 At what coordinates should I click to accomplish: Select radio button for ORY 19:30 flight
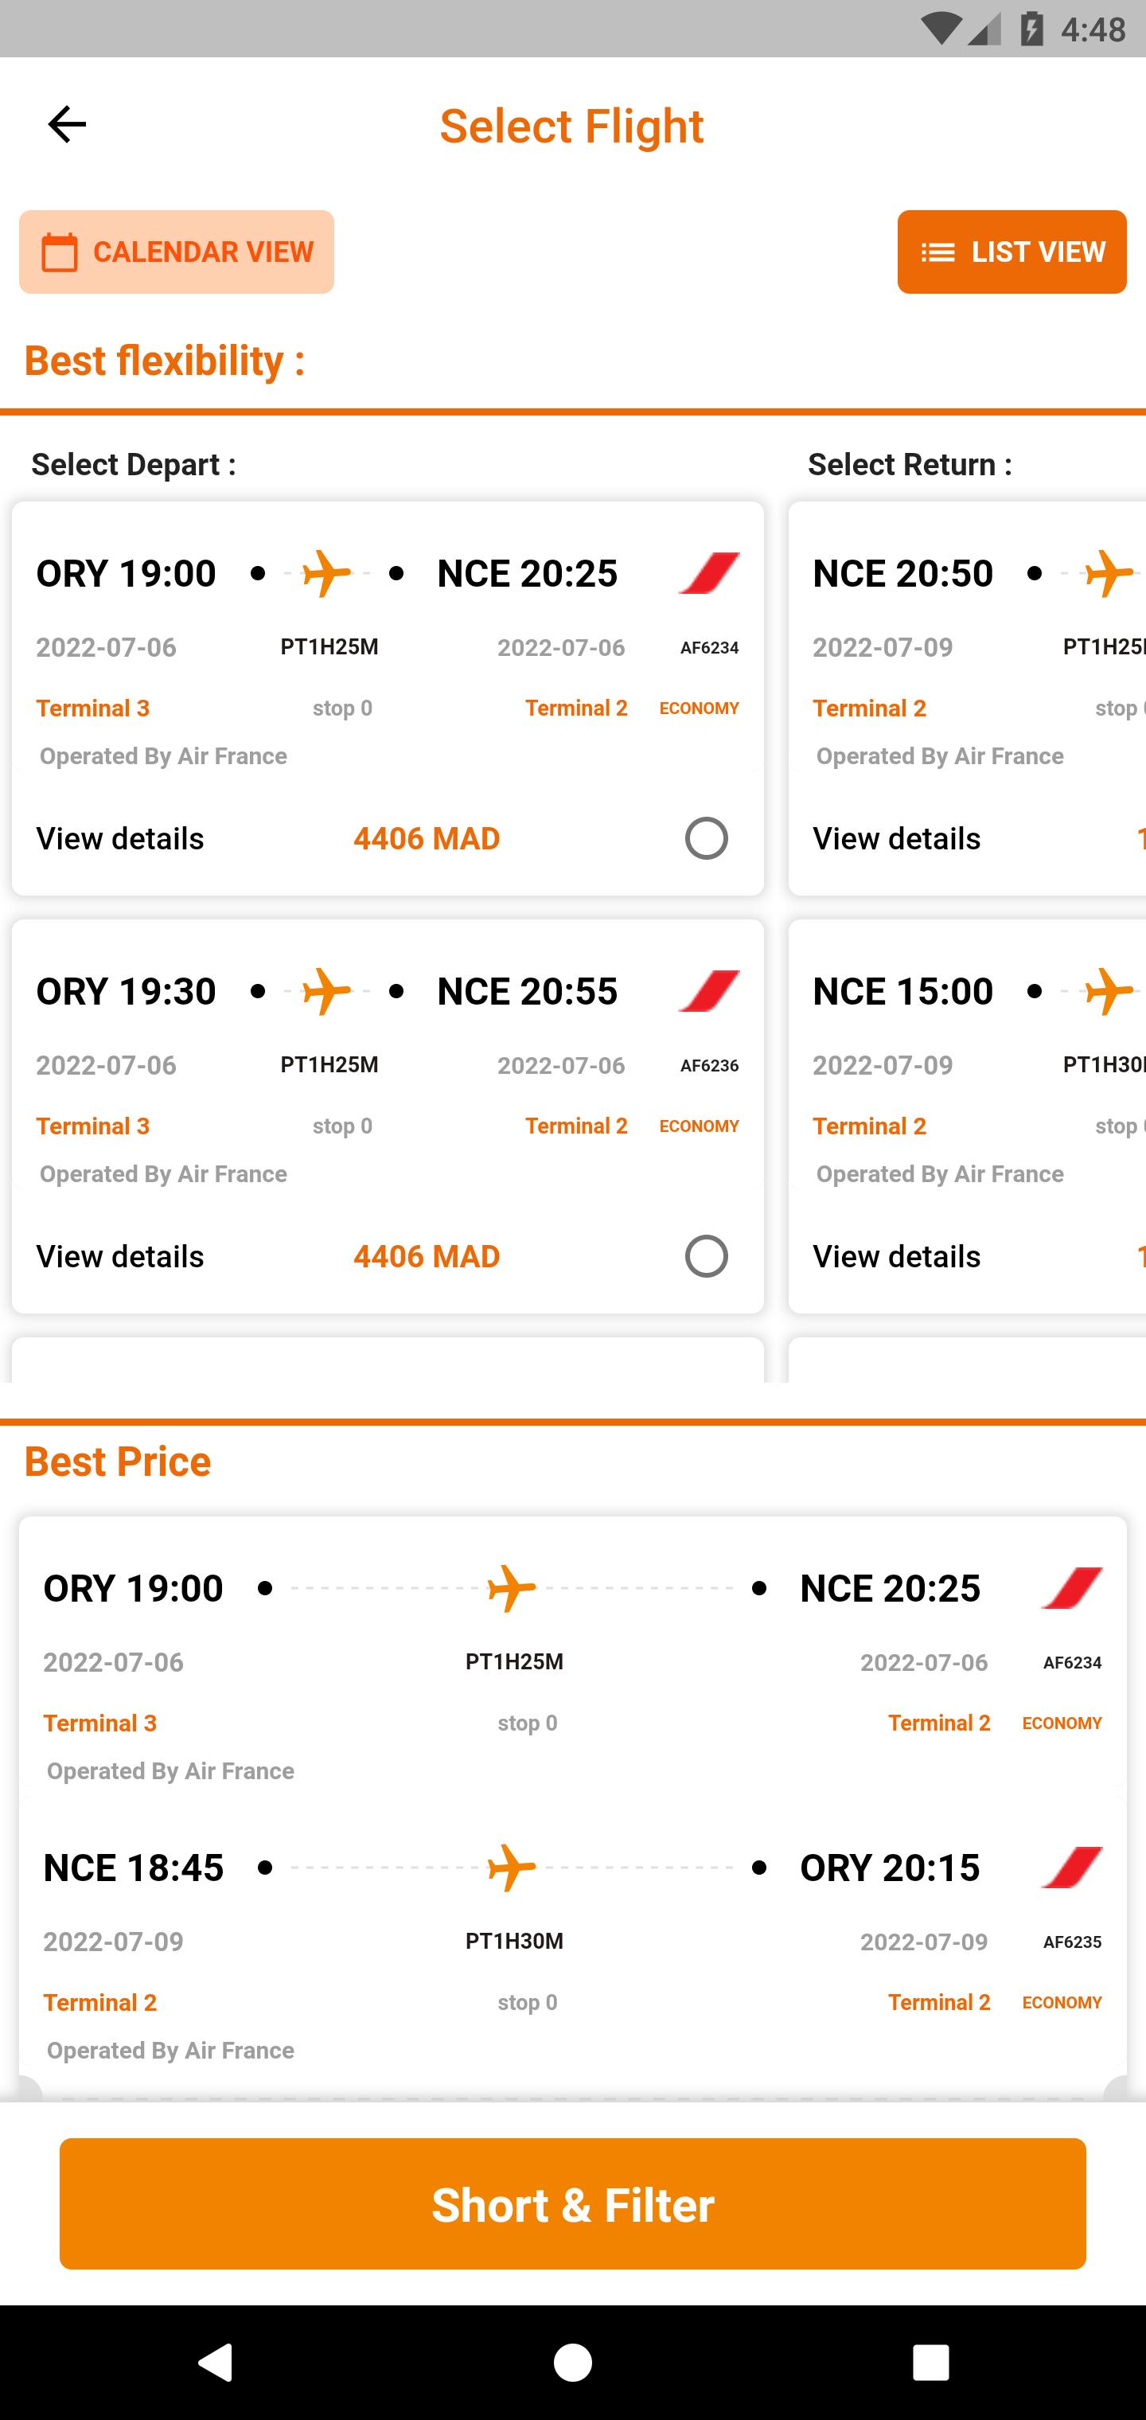point(707,1256)
